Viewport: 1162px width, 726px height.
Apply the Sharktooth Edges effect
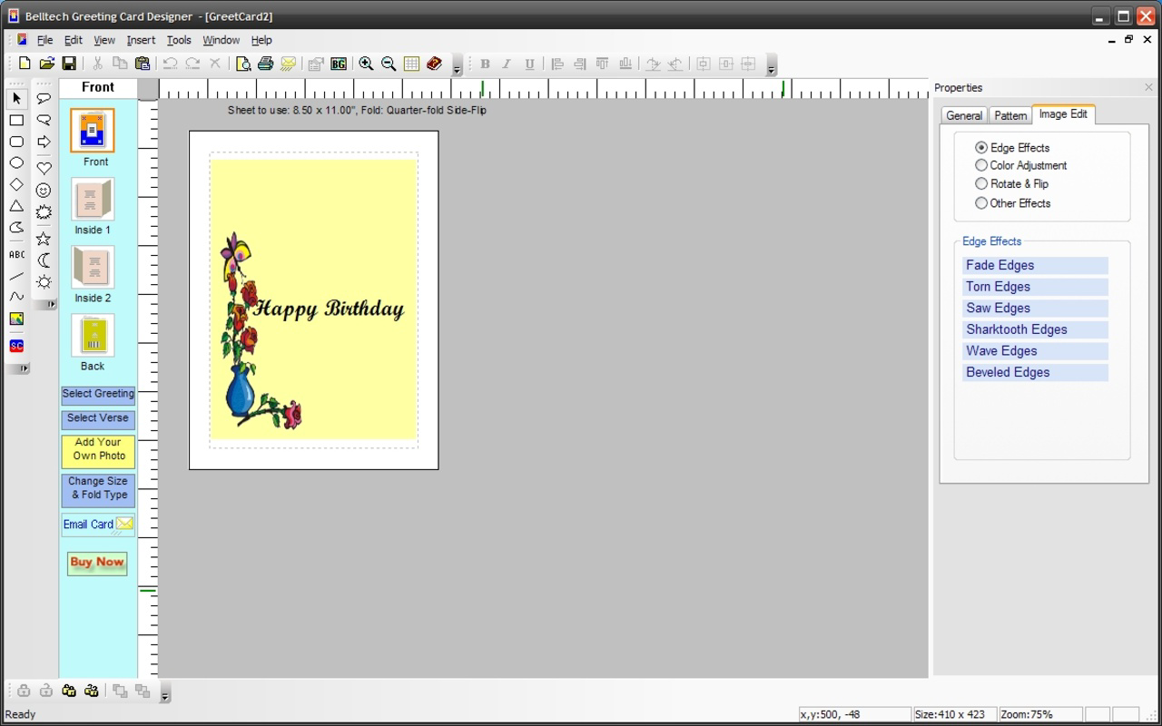click(1035, 329)
